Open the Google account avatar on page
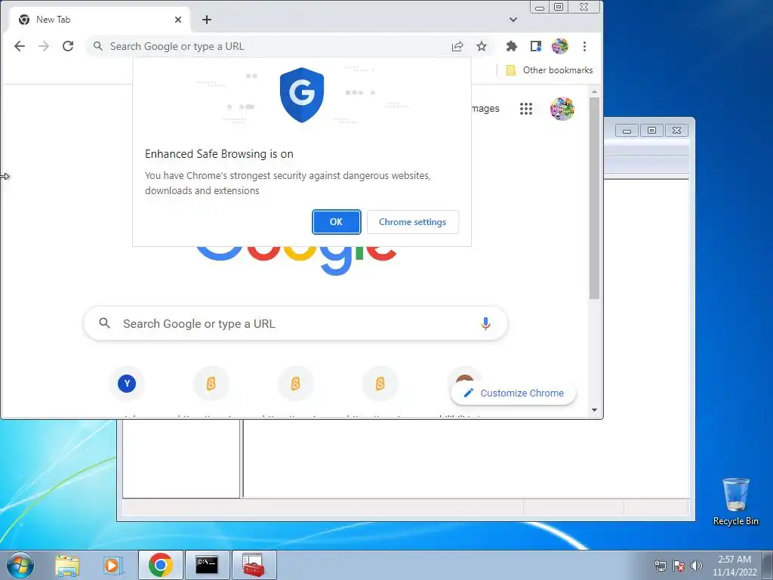This screenshot has width=773, height=580. tap(562, 109)
